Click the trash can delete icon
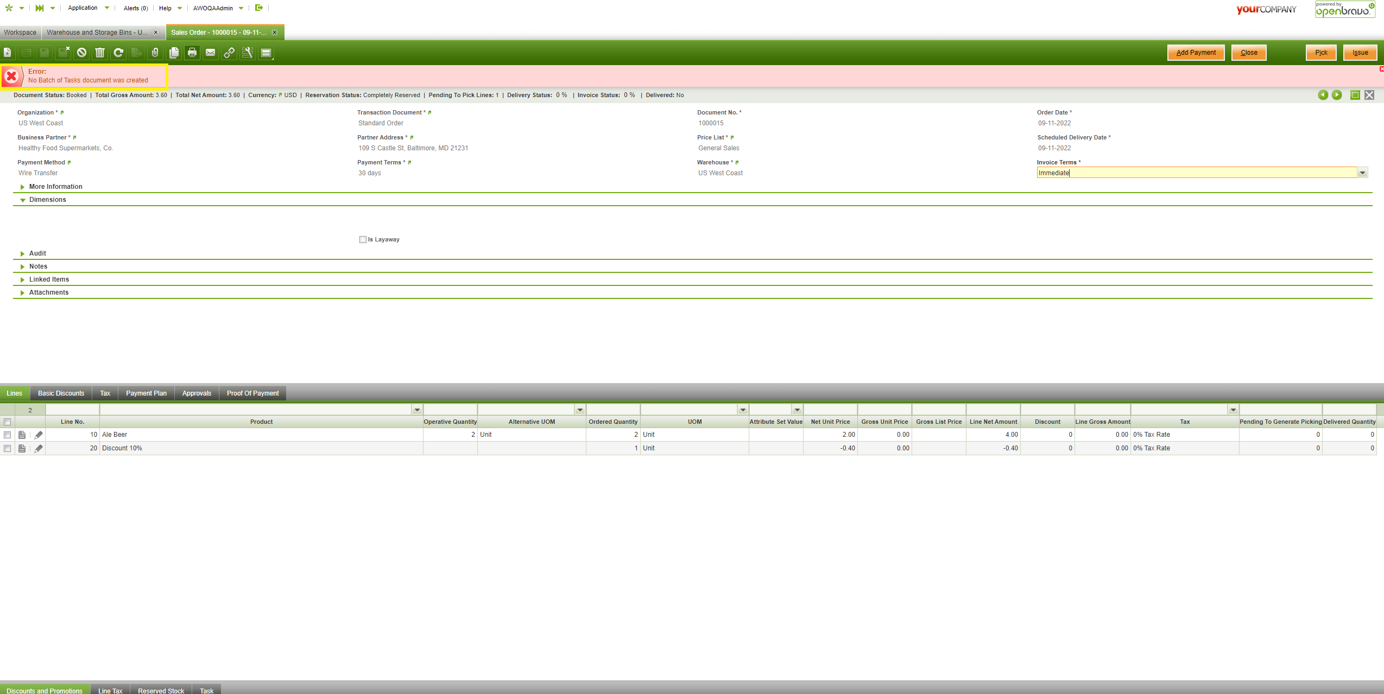Viewport: 1384px width, 694px height. [x=100, y=53]
